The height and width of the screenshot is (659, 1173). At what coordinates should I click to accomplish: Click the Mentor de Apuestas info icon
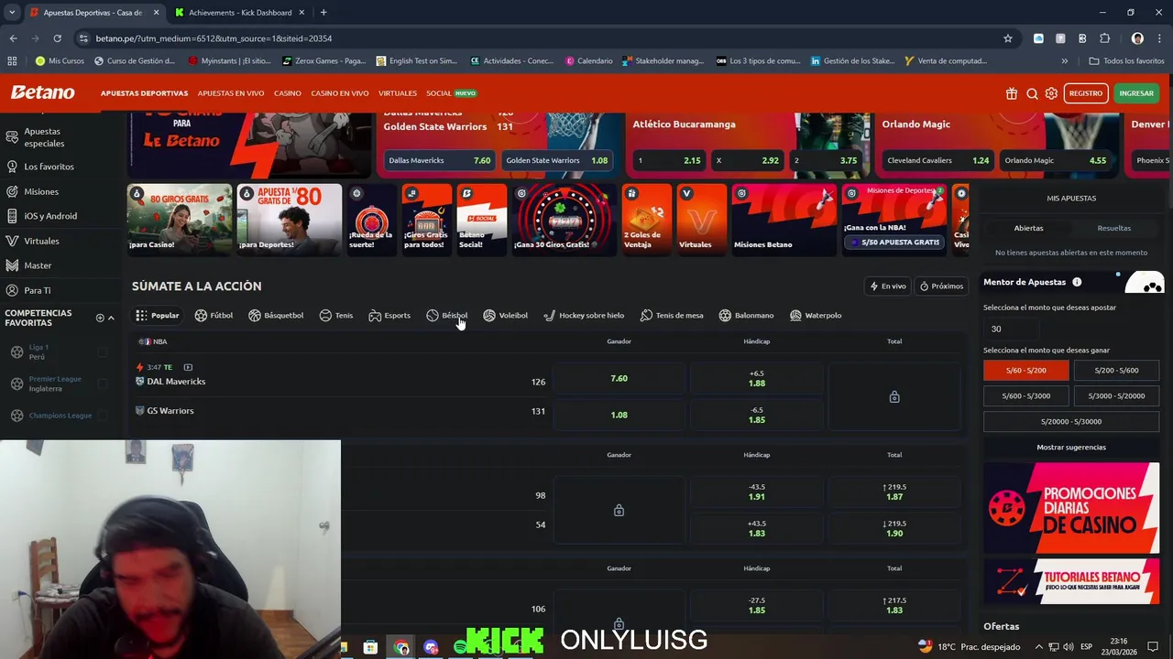[x=1077, y=282]
